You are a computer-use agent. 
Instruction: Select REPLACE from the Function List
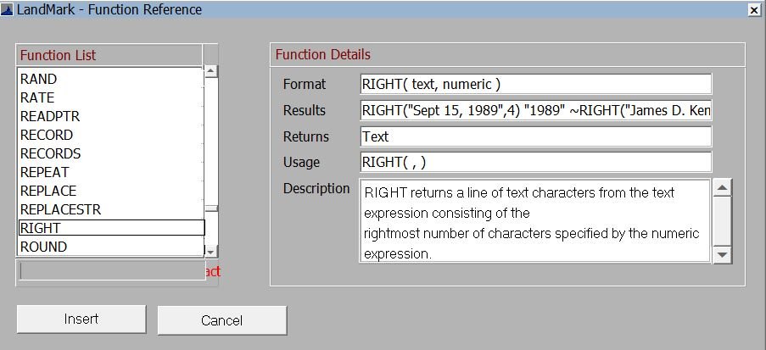click(48, 191)
